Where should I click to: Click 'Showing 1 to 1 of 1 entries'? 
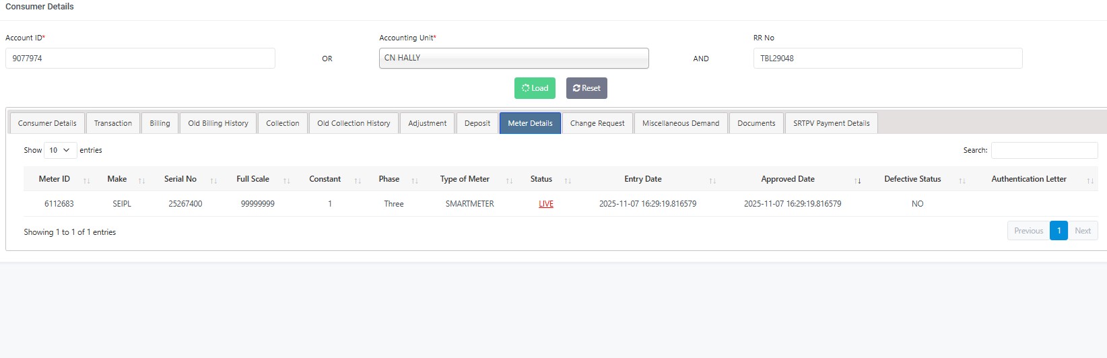(x=70, y=232)
